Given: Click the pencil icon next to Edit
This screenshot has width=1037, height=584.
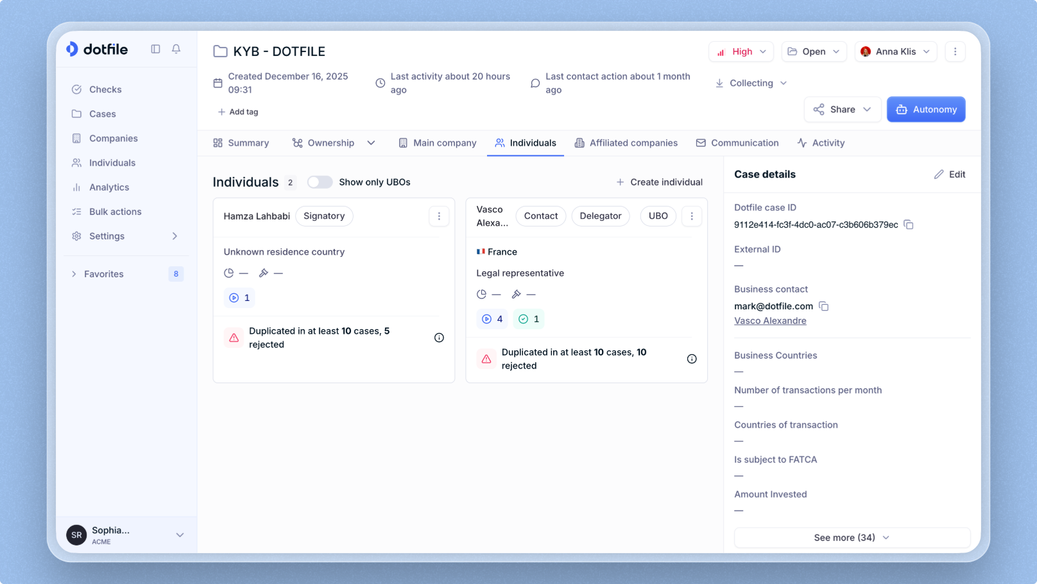Looking at the screenshot, I should [939, 175].
